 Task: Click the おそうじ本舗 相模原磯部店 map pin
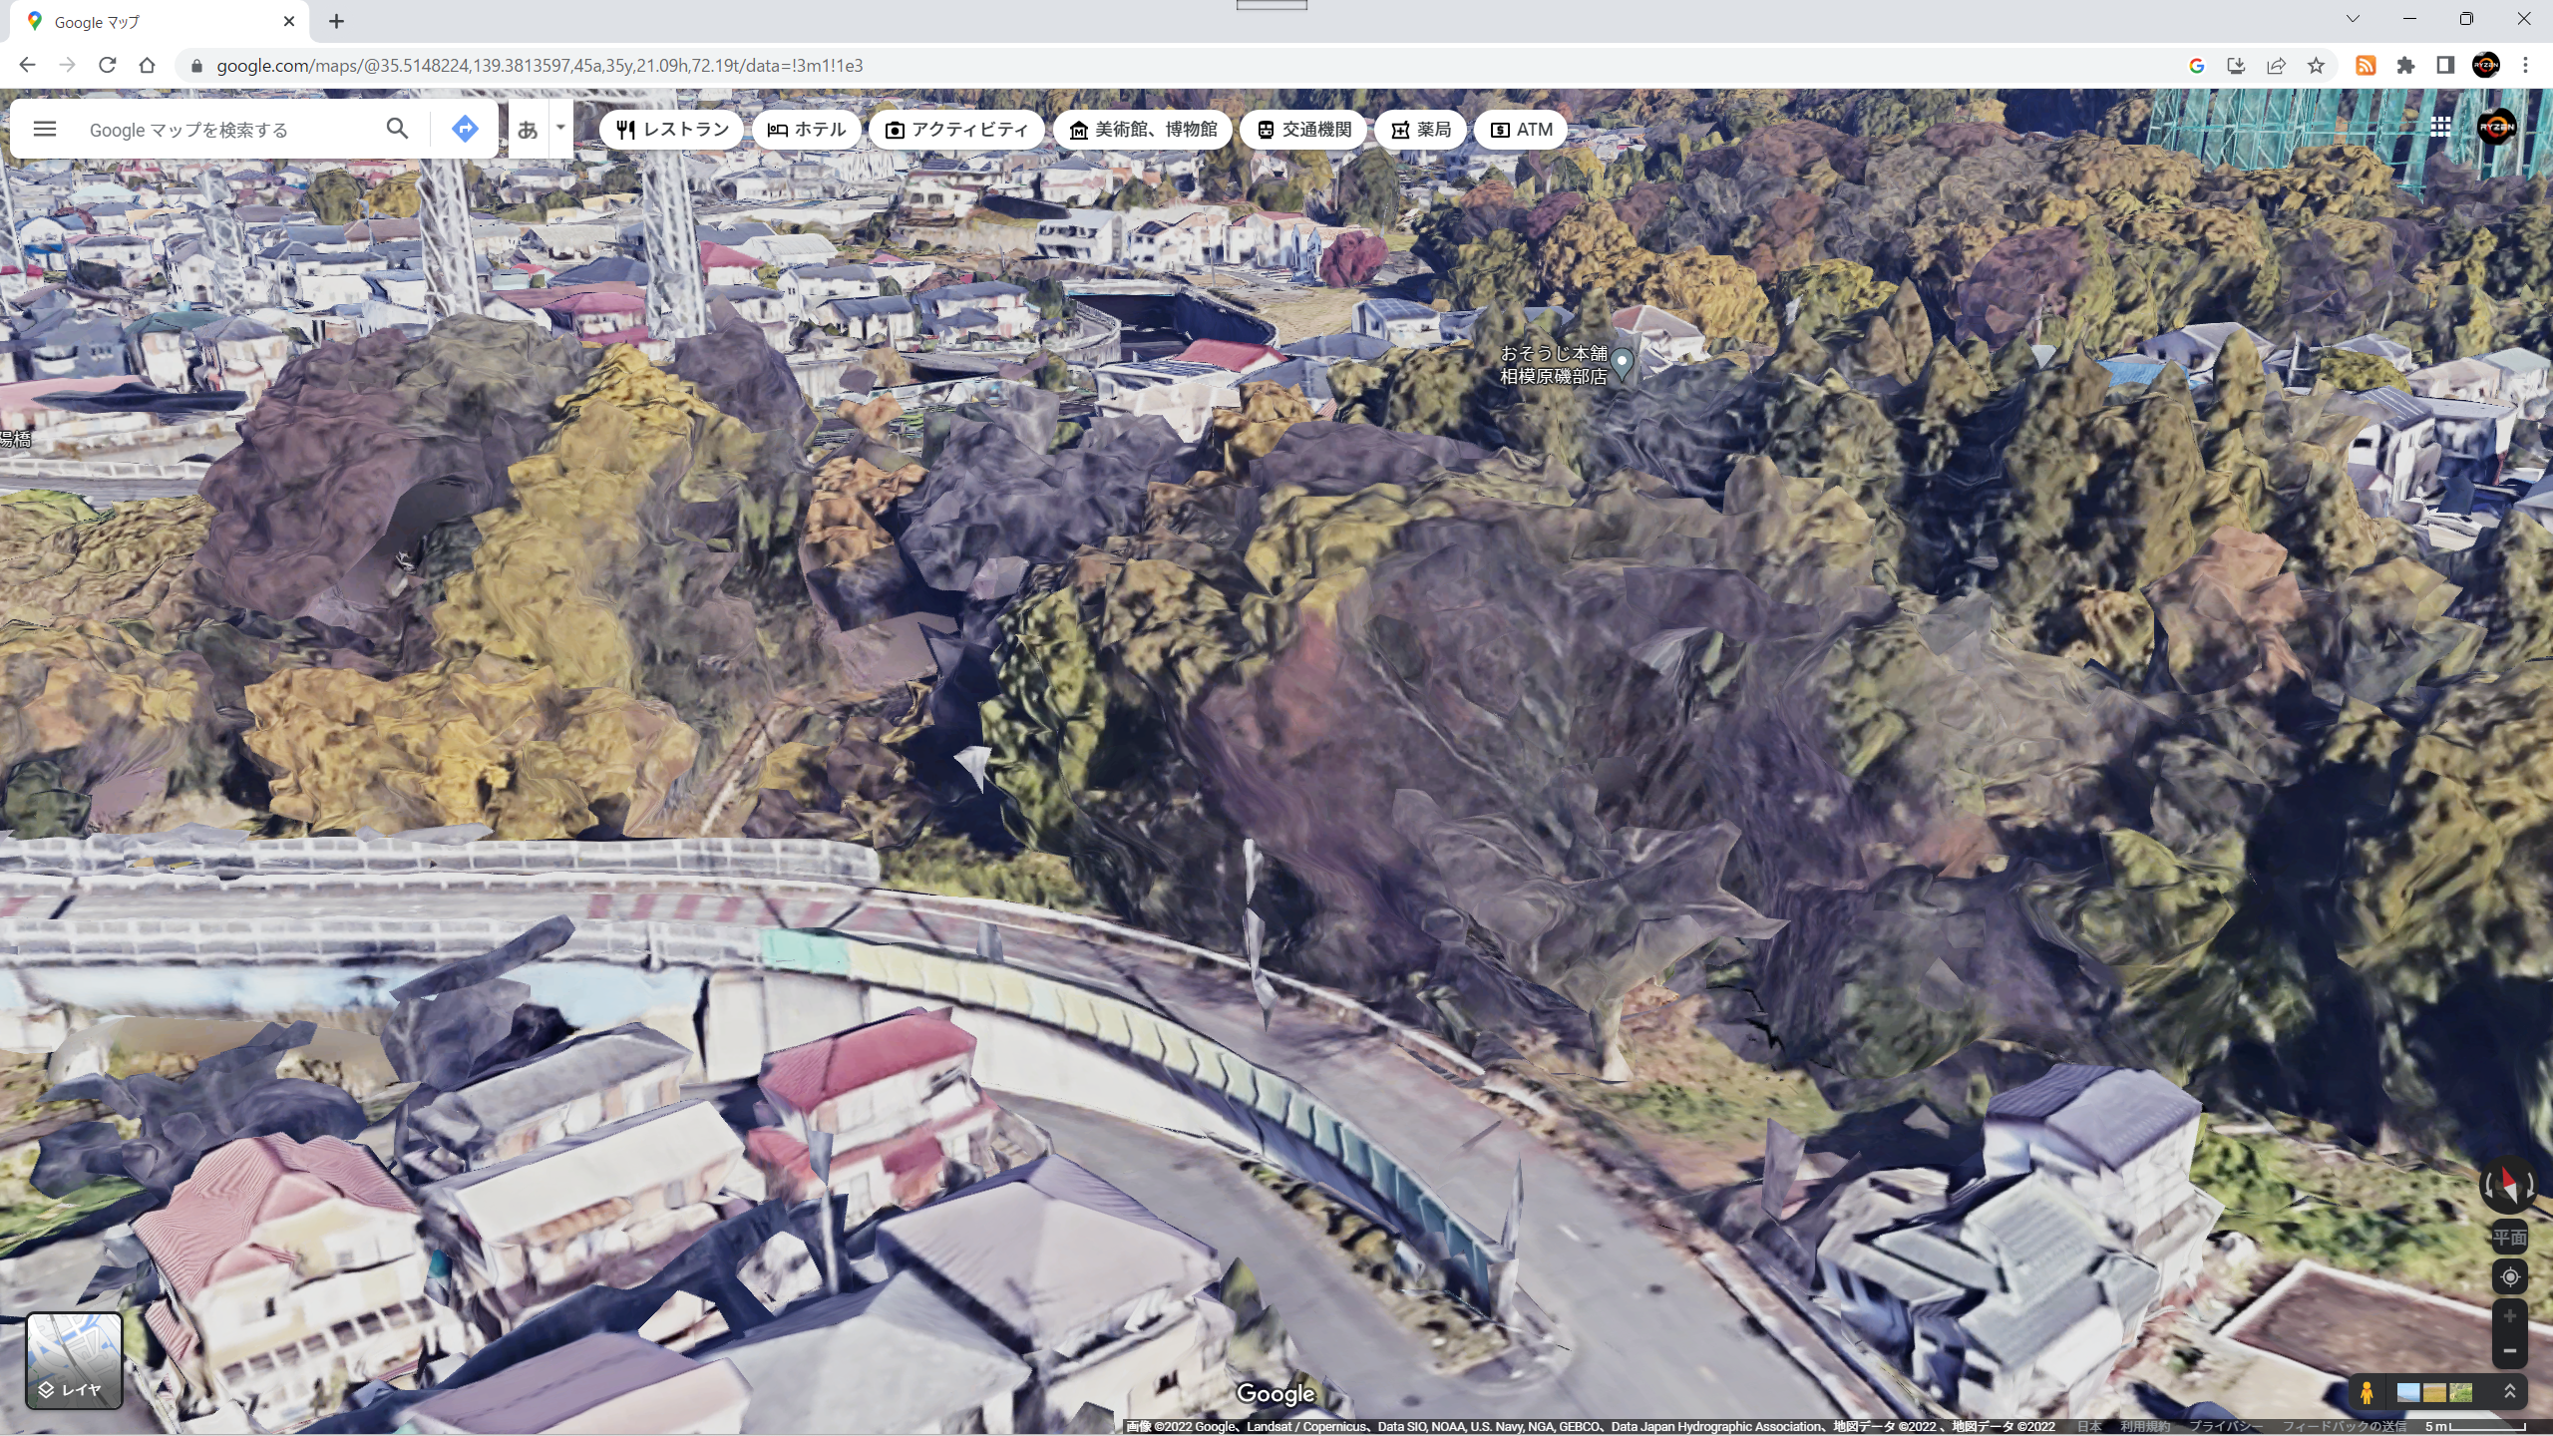(x=1623, y=363)
